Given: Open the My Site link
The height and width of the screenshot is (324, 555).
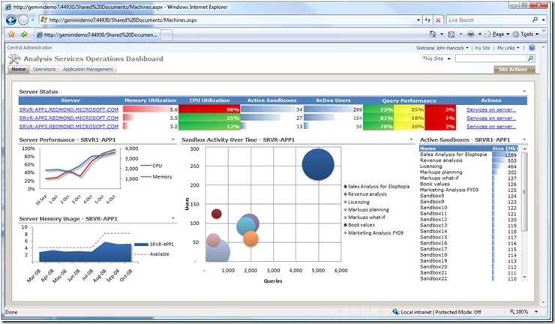Looking at the screenshot, I should pyautogui.click(x=482, y=48).
